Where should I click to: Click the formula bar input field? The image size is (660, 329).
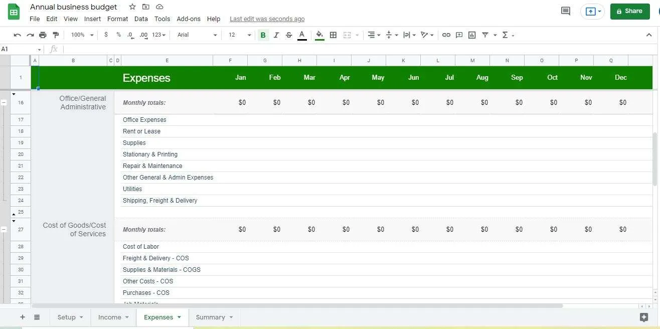359,49
